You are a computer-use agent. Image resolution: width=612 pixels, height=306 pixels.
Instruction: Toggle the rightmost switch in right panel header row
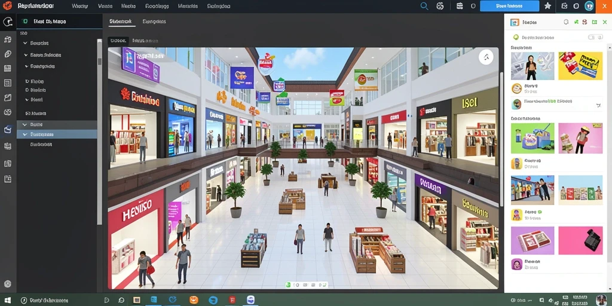599,37
